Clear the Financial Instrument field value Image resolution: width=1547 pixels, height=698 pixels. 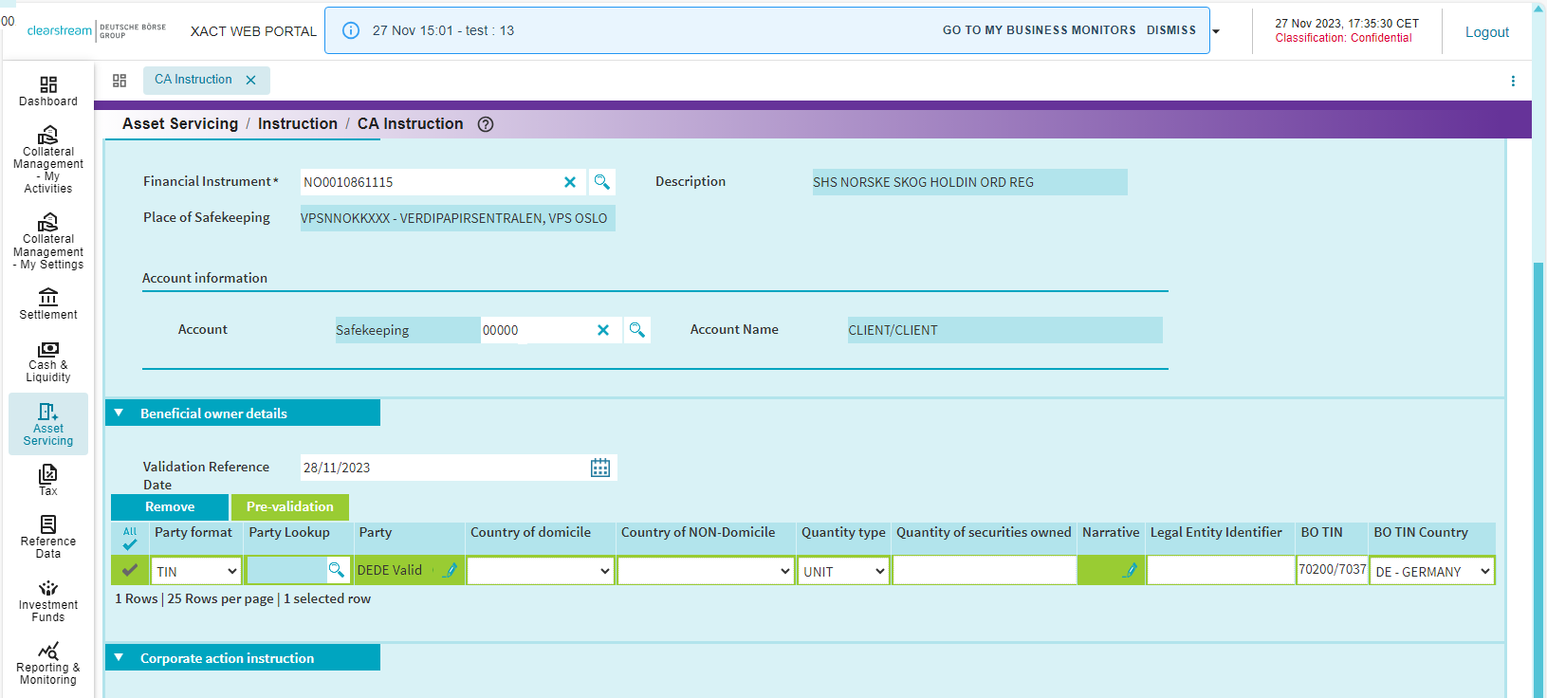tap(570, 182)
